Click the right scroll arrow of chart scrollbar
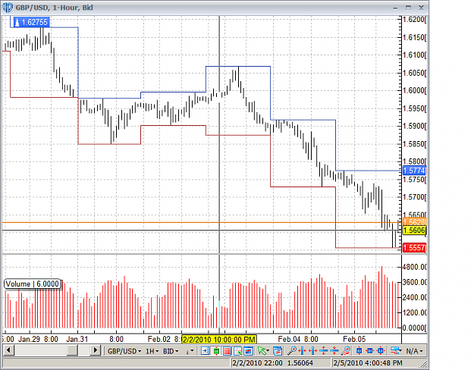This screenshot has width=474, height=370. tap(96, 350)
